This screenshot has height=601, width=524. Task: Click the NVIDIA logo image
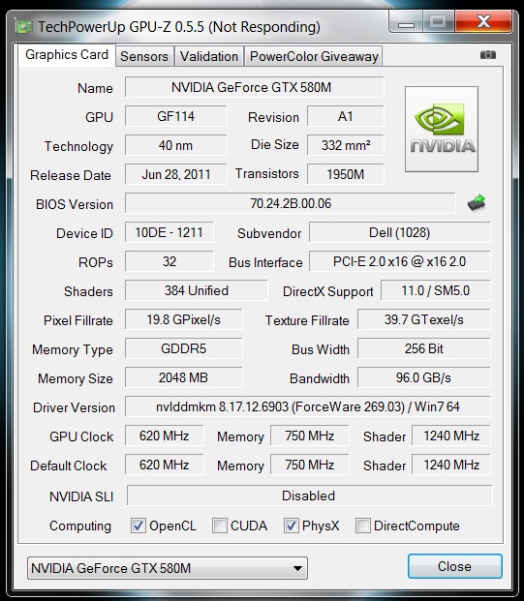(x=442, y=129)
